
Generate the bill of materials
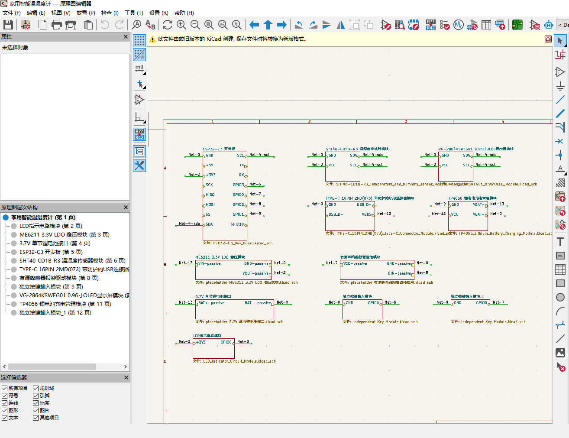pos(500,25)
